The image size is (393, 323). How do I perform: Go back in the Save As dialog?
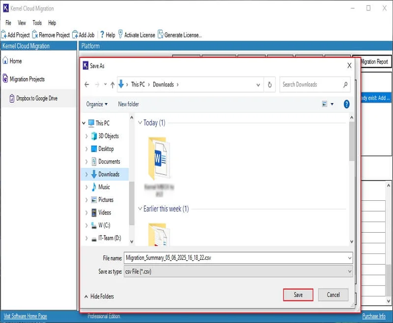[x=87, y=84]
